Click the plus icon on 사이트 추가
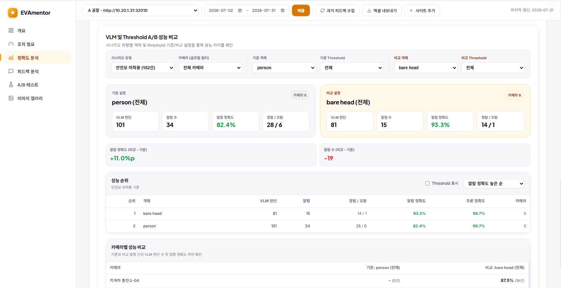This screenshot has width=561, height=288. 411,11
